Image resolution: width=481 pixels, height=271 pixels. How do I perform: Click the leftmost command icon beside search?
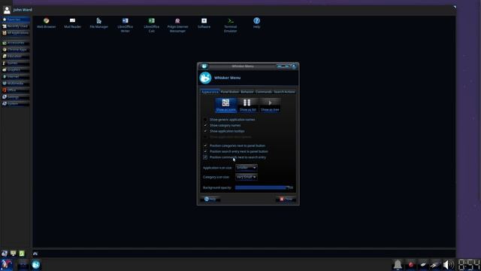[x=5, y=254]
